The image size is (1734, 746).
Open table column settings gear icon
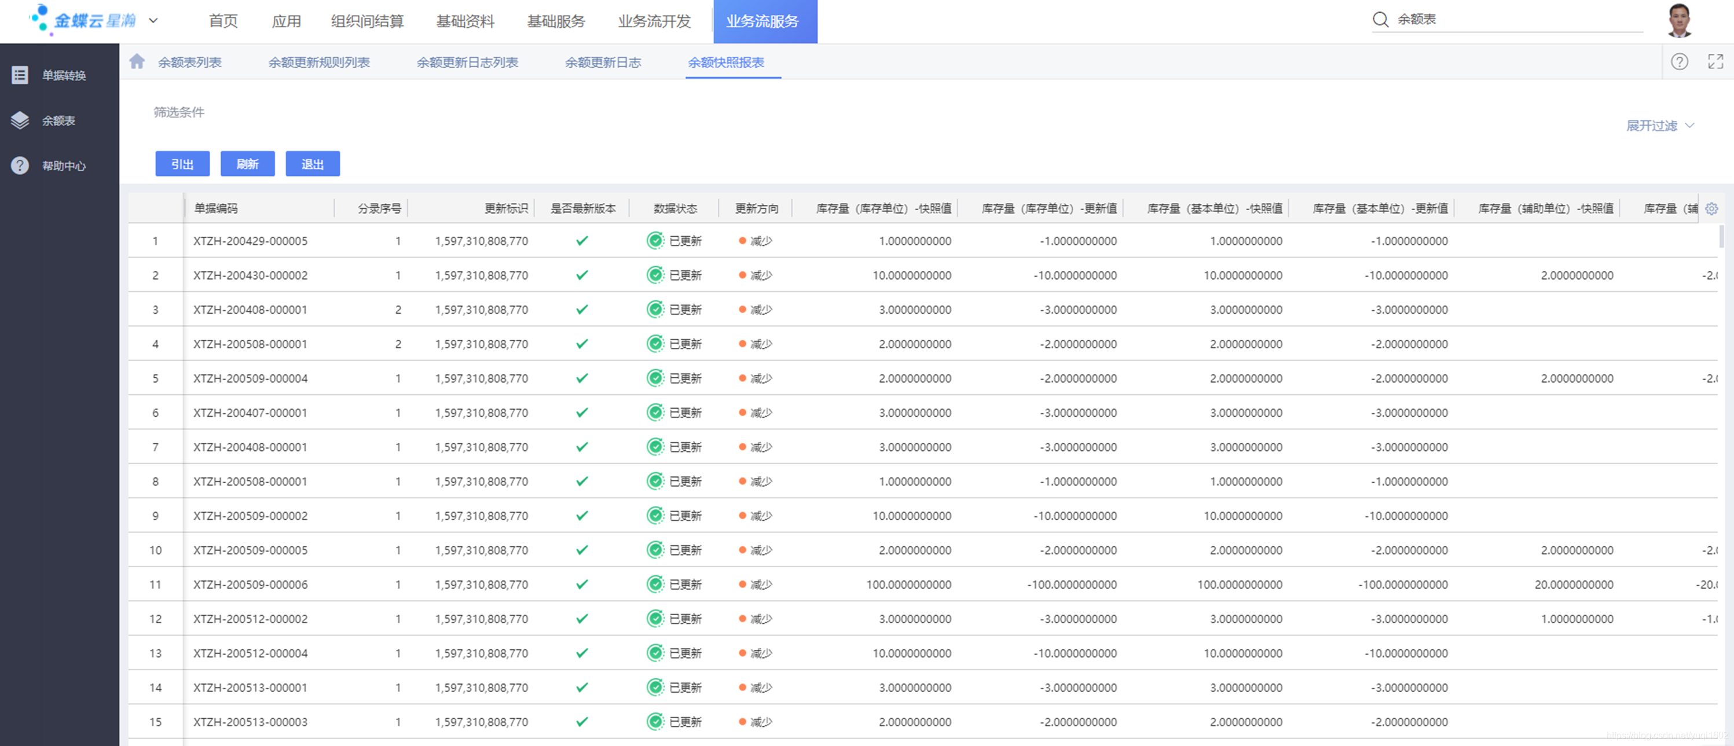click(x=1711, y=208)
